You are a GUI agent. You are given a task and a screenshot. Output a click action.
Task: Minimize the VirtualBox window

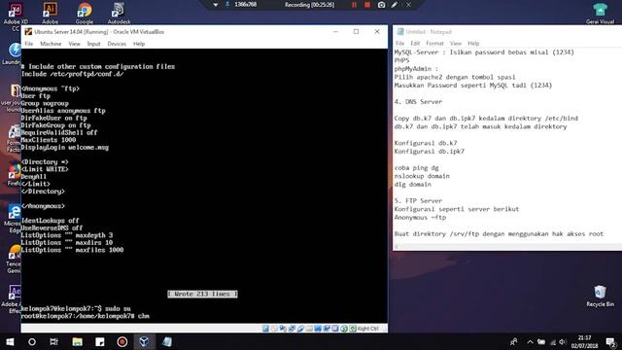335,32
